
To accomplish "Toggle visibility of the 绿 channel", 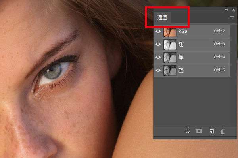I will click(x=158, y=57).
